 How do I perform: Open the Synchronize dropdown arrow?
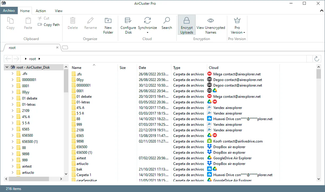pos(147,33)
